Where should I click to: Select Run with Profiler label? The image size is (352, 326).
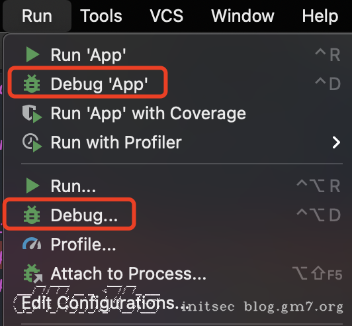click(x=116, y=142)
